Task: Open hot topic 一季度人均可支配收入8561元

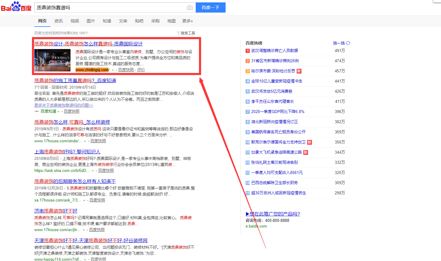Action: pos(277,173)
